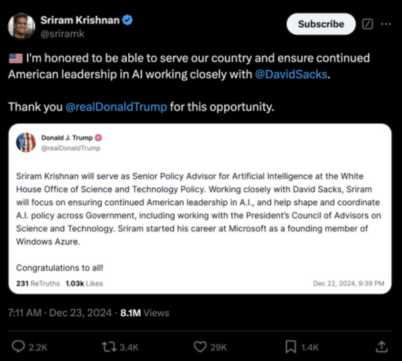The height and width of the screenshot is (361, 402).
Task: Open the three-dot more options menu
Action: (386, 24)
